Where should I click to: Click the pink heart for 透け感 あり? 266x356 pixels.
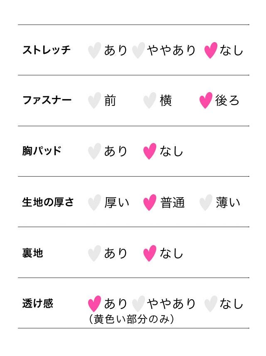pos(94,304)
